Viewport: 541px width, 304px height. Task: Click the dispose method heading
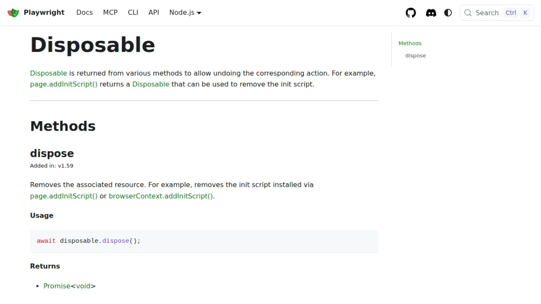click(x=52, y=153)
